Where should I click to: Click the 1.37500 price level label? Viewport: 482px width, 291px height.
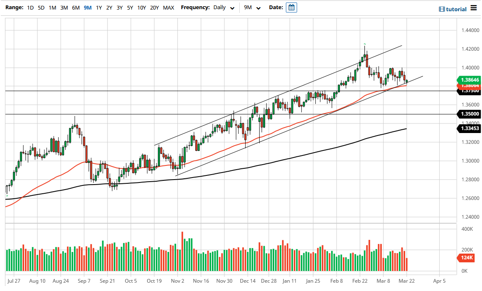[x=470, y=91]
